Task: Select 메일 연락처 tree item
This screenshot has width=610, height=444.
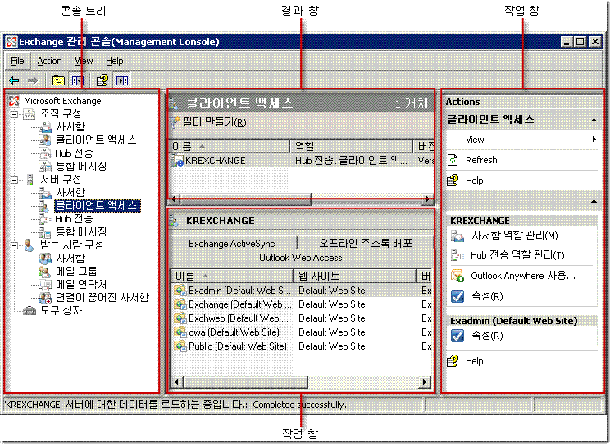Action: (x=81, y=285)
